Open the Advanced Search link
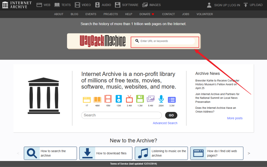Screen dimensions: 267x167 point(165,123)
